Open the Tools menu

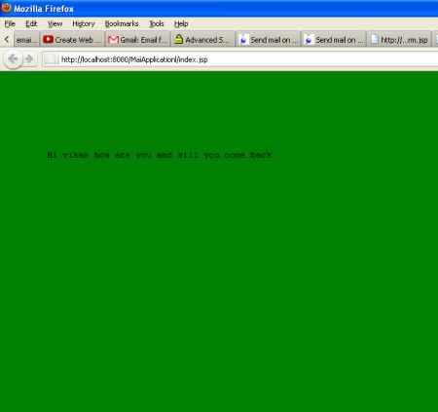[x=157, y=23]
